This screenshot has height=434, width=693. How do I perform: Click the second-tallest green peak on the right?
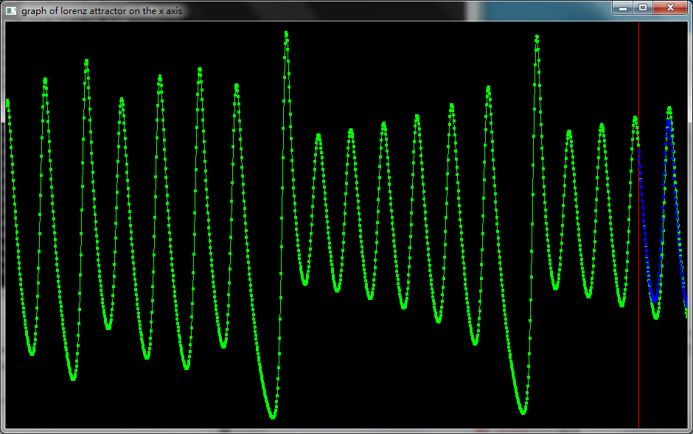click(x=537, y=37)
